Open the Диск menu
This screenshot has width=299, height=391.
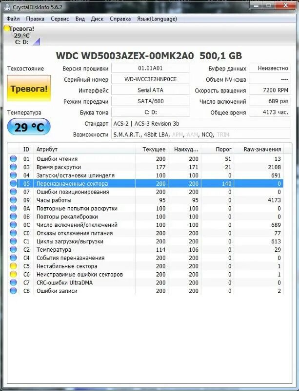(x=97, y=19)
